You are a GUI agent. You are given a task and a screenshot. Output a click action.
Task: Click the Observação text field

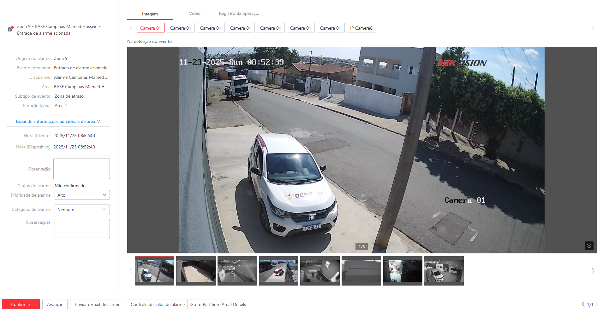pyautogui.click(x=81, y=169)
